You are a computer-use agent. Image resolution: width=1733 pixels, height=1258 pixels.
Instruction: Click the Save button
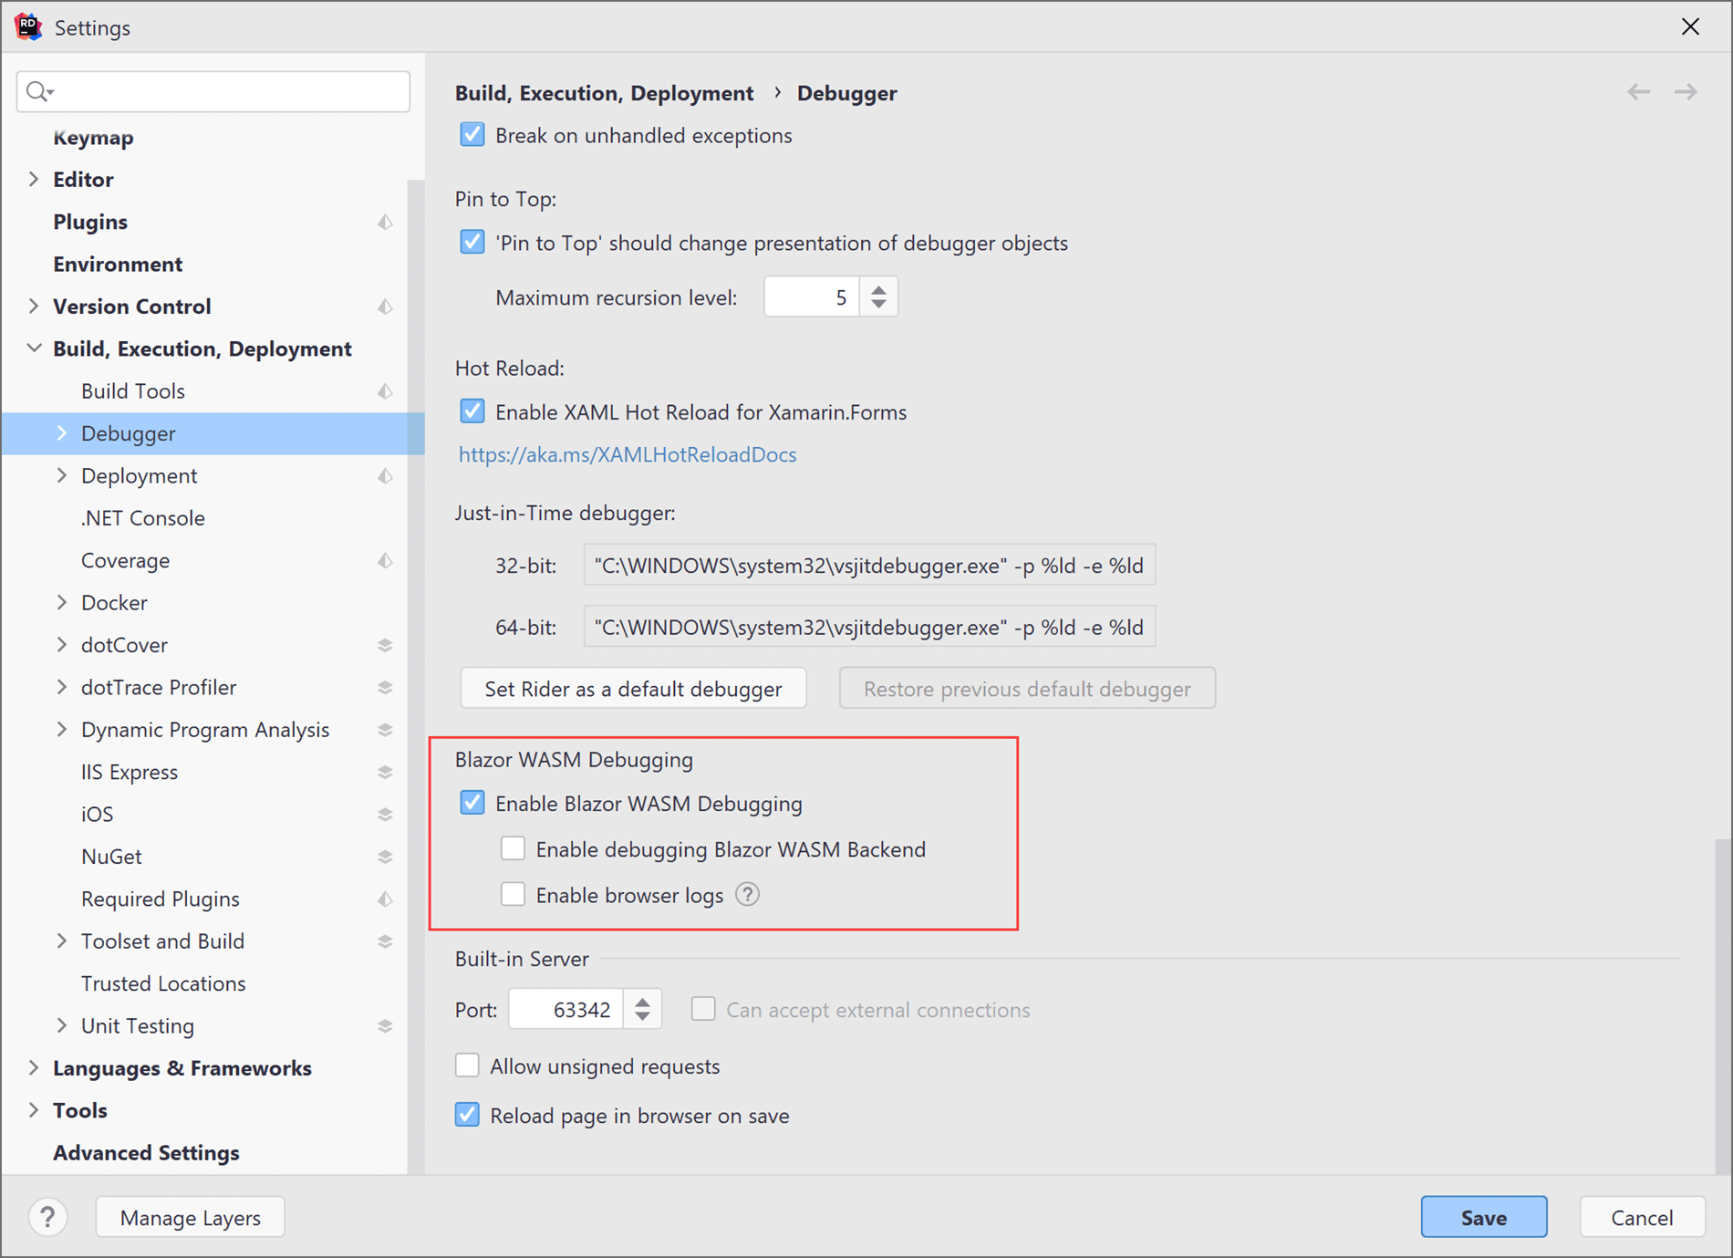pos(1484,1217)
